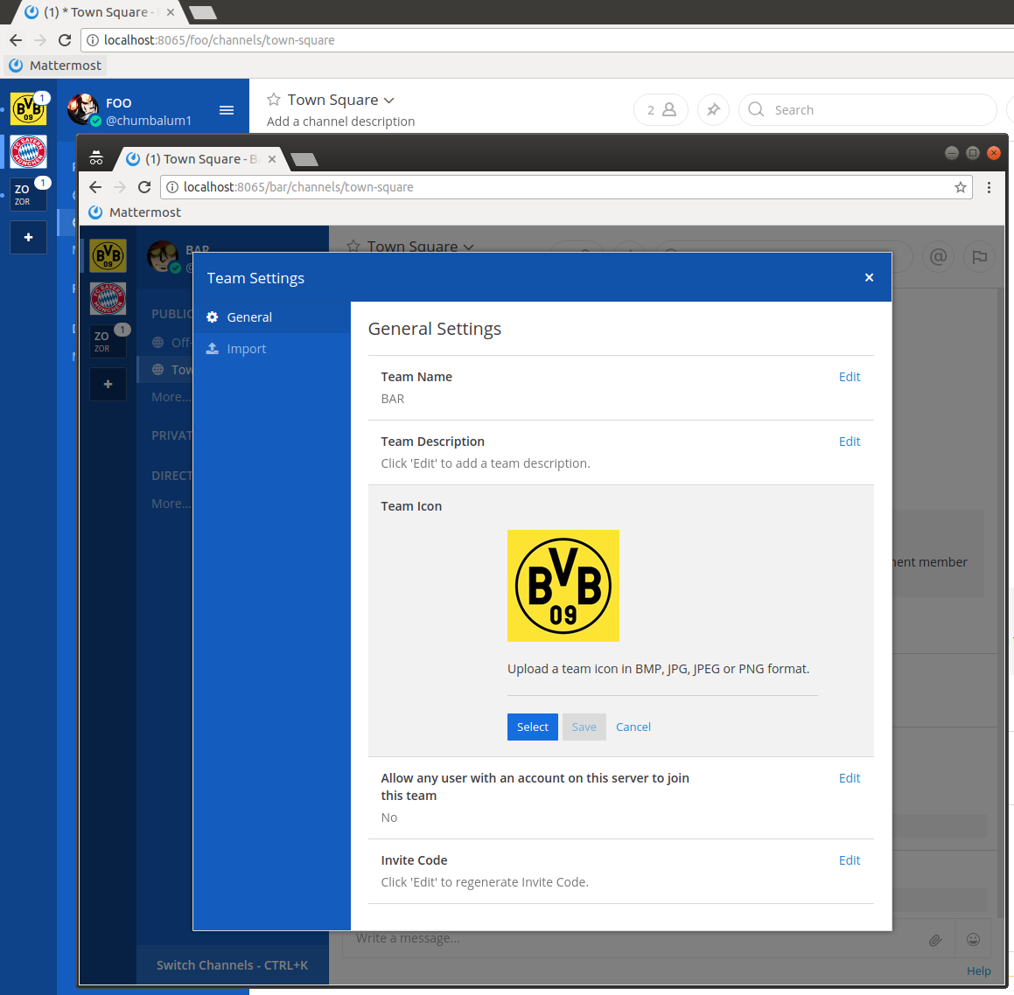The height and width of the screenshot is (995, 1014).
Task: Click the address bar of the back browser window
Action: (x=549, y=40)
